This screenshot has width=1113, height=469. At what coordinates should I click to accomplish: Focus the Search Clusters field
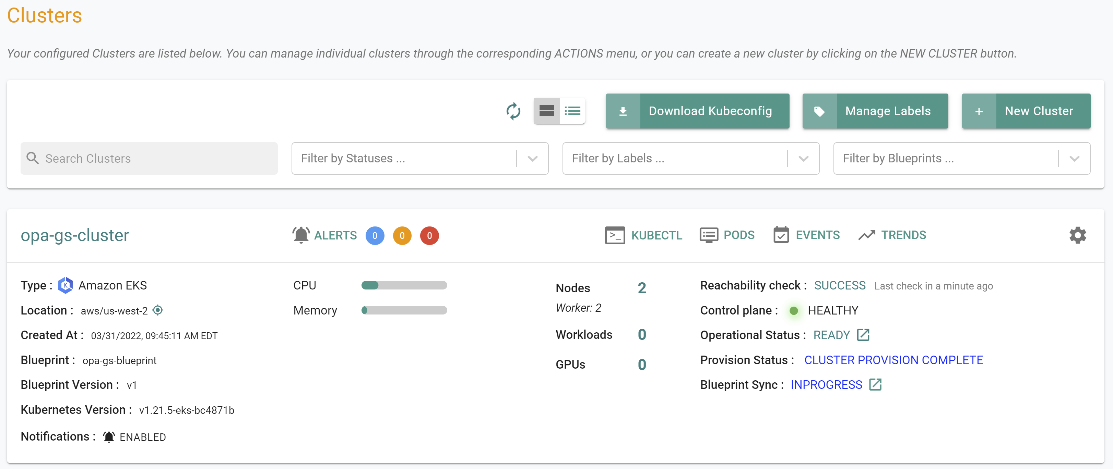[149, 158]
